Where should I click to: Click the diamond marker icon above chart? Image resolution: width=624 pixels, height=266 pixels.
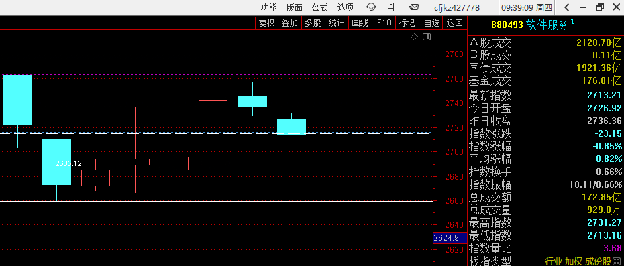tap(414, 37)
